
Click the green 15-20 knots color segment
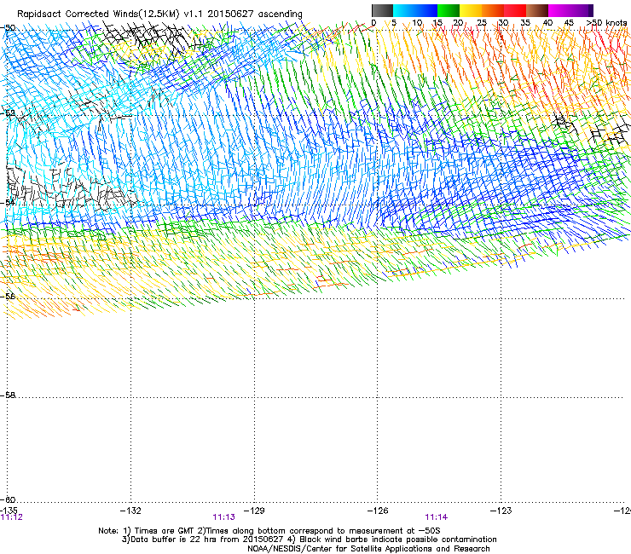(449, 10)
